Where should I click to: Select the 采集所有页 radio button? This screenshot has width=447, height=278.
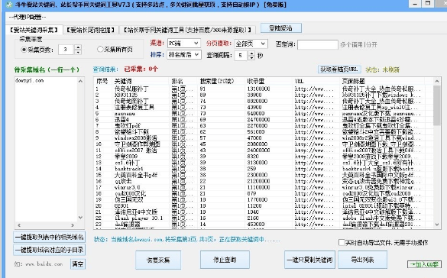[100, 49]
